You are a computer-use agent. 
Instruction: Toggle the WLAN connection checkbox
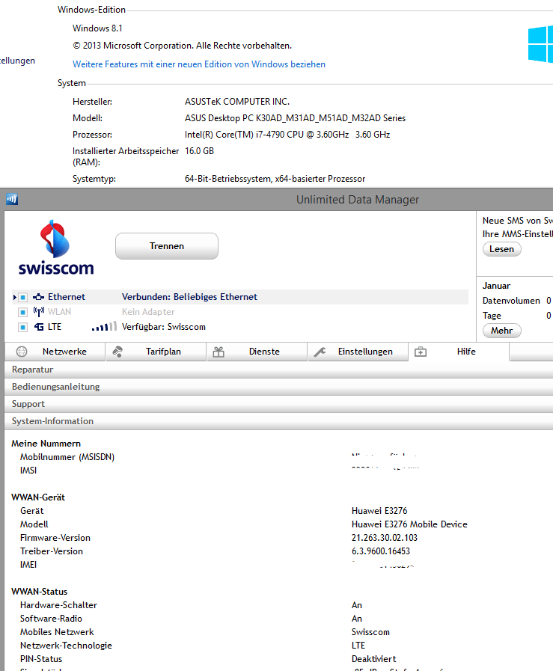click(23, 312)
